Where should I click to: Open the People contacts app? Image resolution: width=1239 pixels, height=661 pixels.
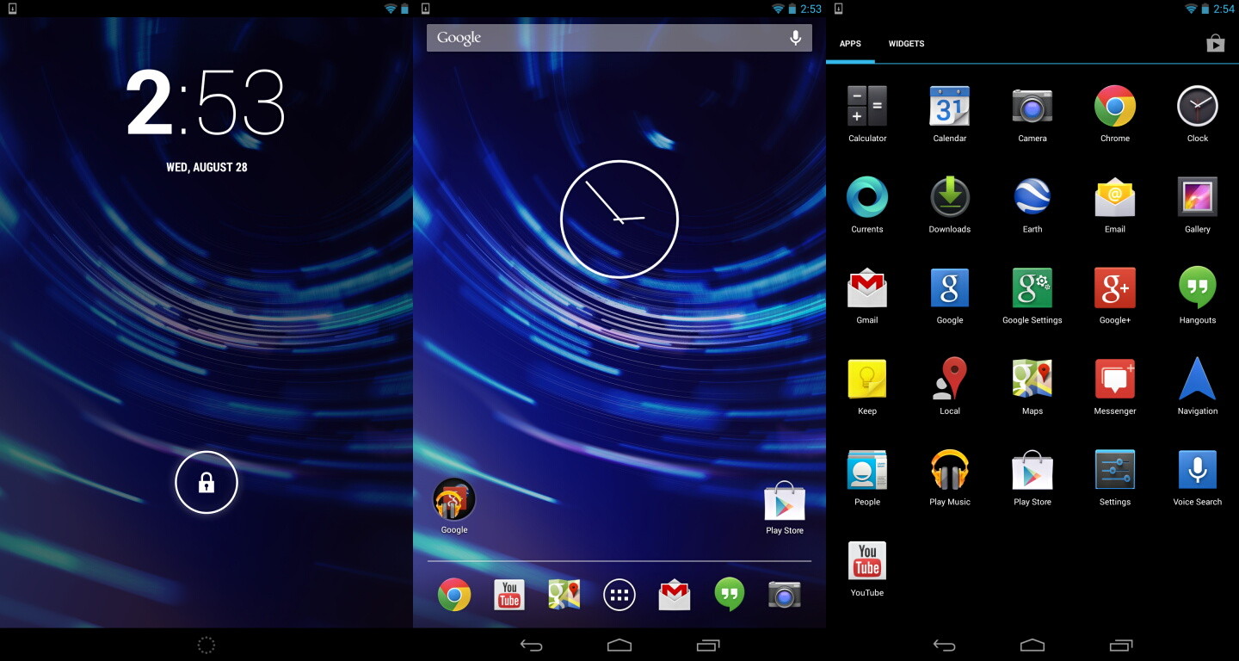click(x=867, y=470)
